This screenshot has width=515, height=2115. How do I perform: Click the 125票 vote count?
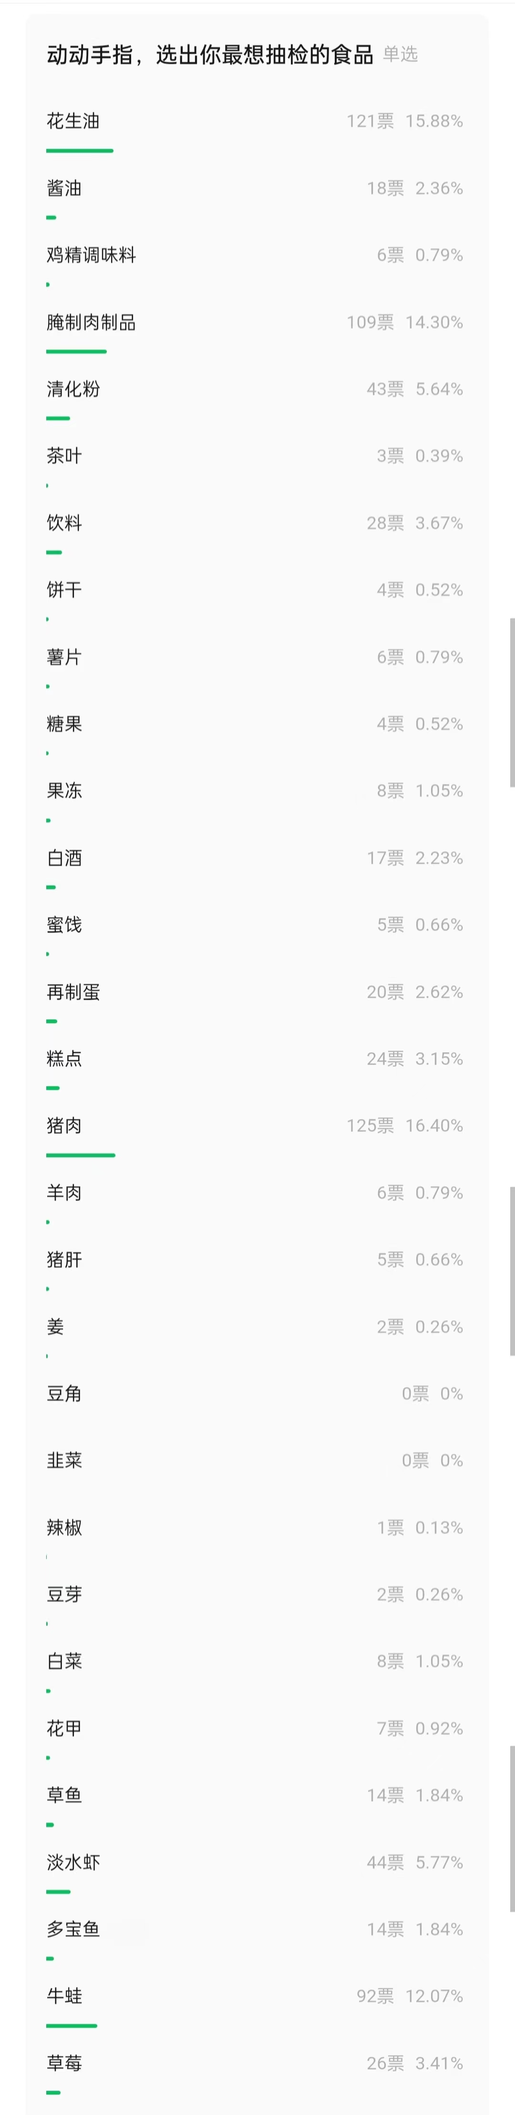[x=370, y=1126]
